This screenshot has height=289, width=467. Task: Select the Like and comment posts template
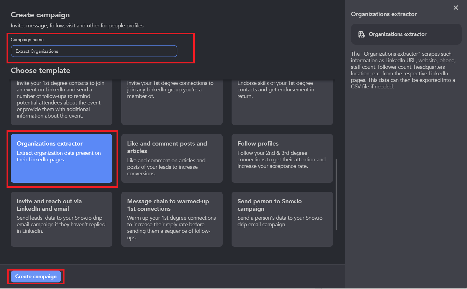[x=172, y=158]
